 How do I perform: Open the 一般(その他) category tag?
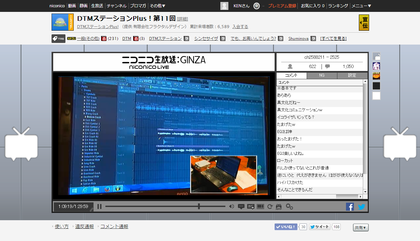click(x=88, y=39)
